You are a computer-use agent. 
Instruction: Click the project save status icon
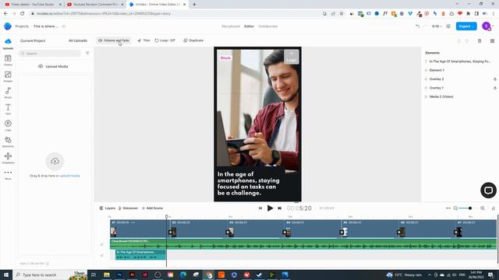(64, 26)
